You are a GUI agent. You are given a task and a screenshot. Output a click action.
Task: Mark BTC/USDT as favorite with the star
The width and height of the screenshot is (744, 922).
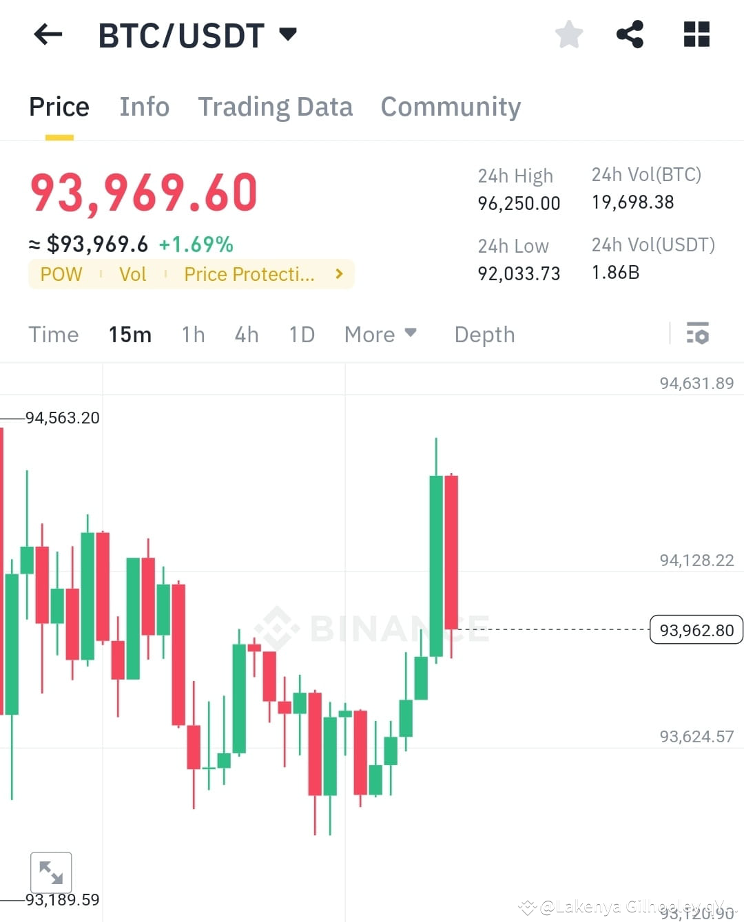click(x=569, y=34)
